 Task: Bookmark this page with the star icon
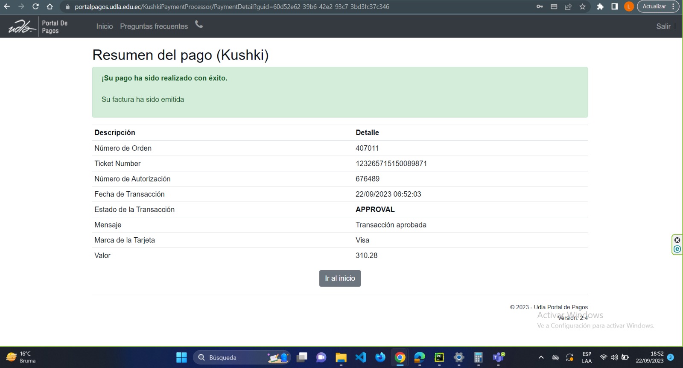[x=582, y=7]
